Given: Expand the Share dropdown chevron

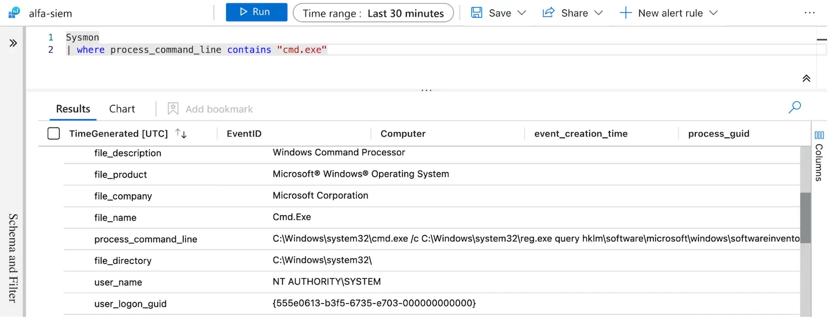Looking at the screenshot, I should (599, 13).
